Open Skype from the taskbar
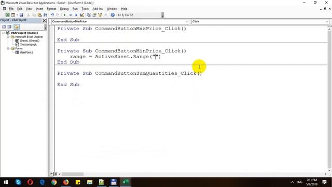 [18, 182]
